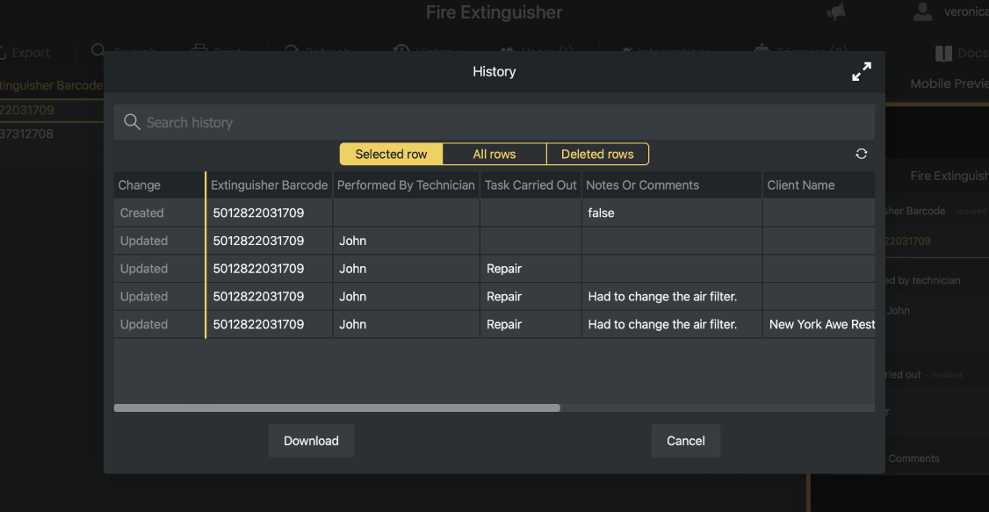
Task: Show 'Deleted rows' in history
Action: tap(597, 155)
